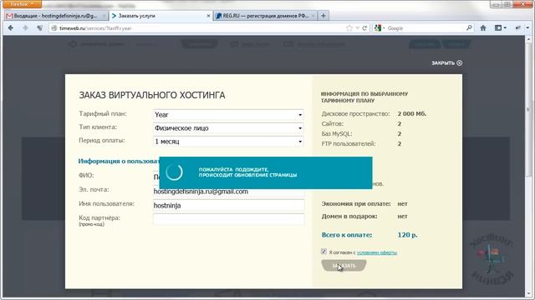Open the URL history dropdown arrow

click(357, 28)
